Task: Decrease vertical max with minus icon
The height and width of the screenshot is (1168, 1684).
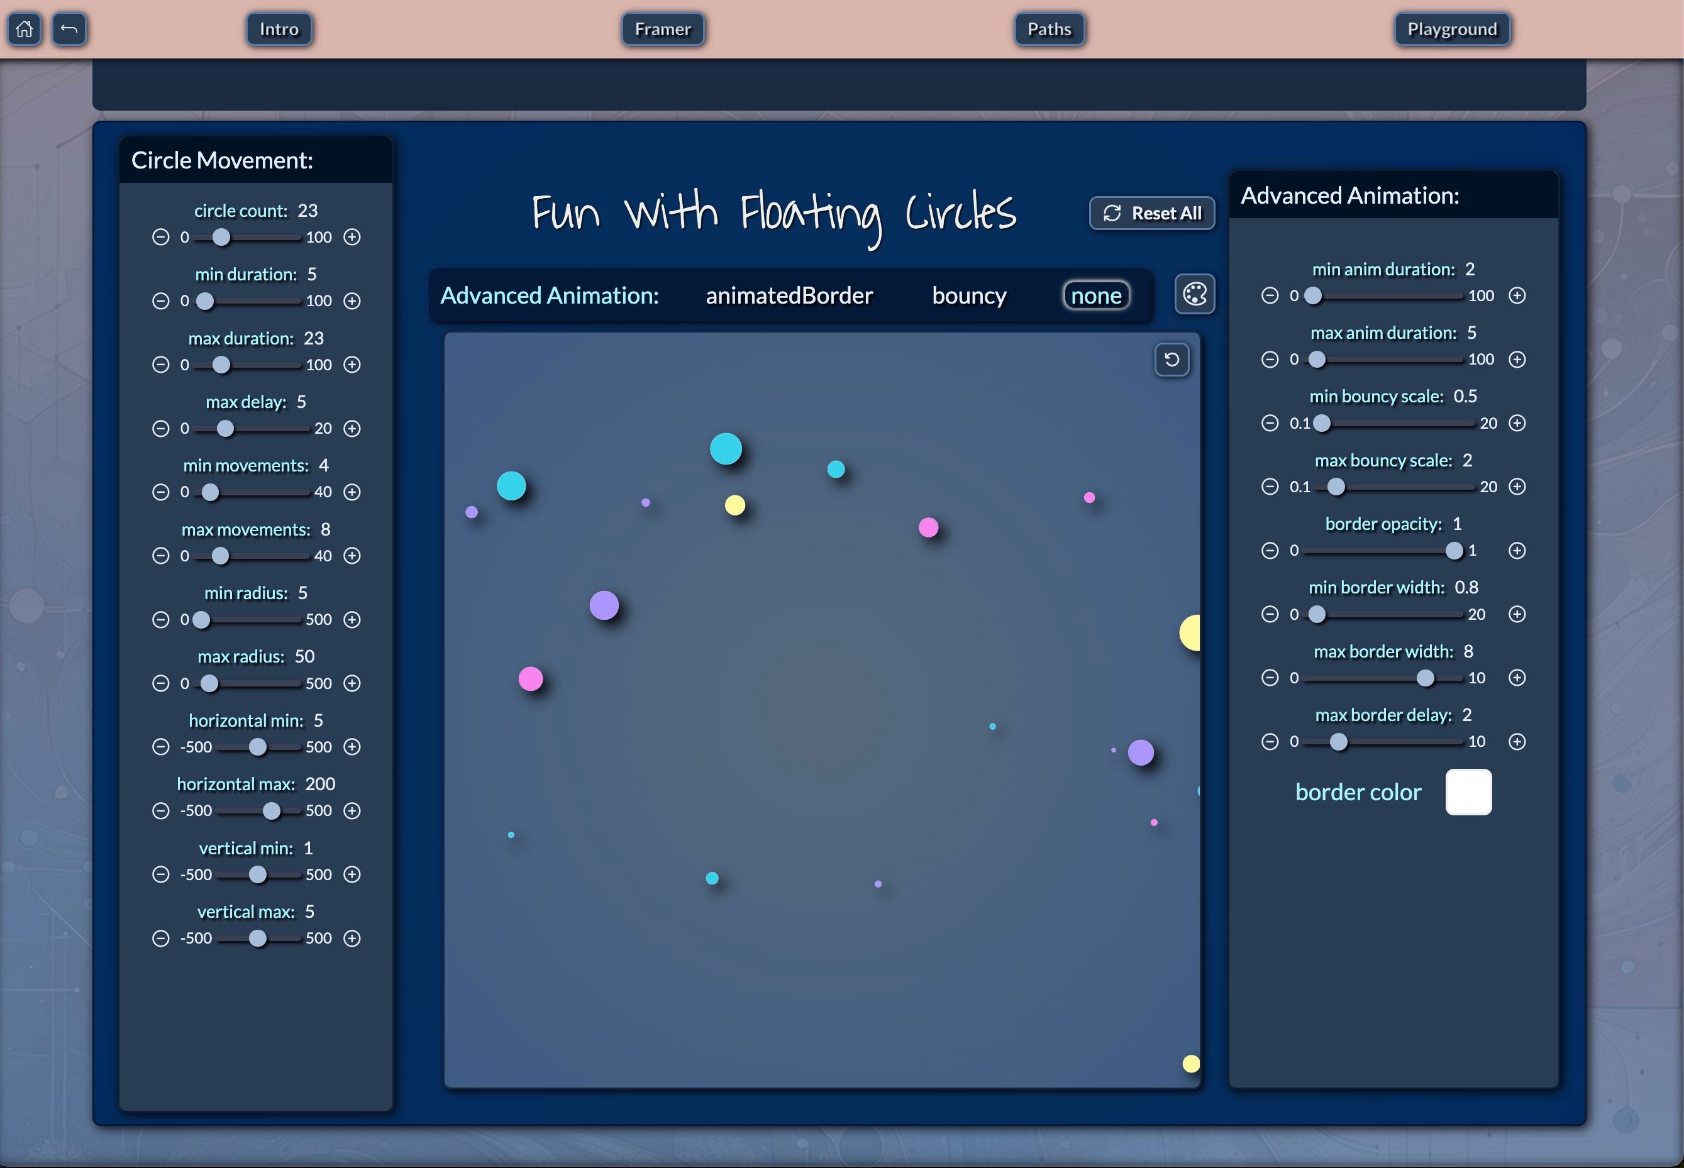Action: click(x=160, y=938)
